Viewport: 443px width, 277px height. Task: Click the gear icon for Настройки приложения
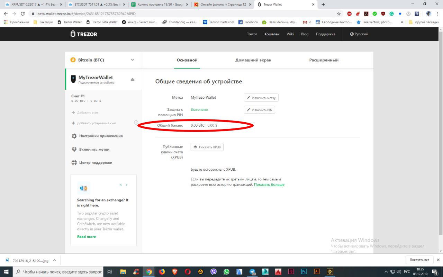click(x=74, y=136)
